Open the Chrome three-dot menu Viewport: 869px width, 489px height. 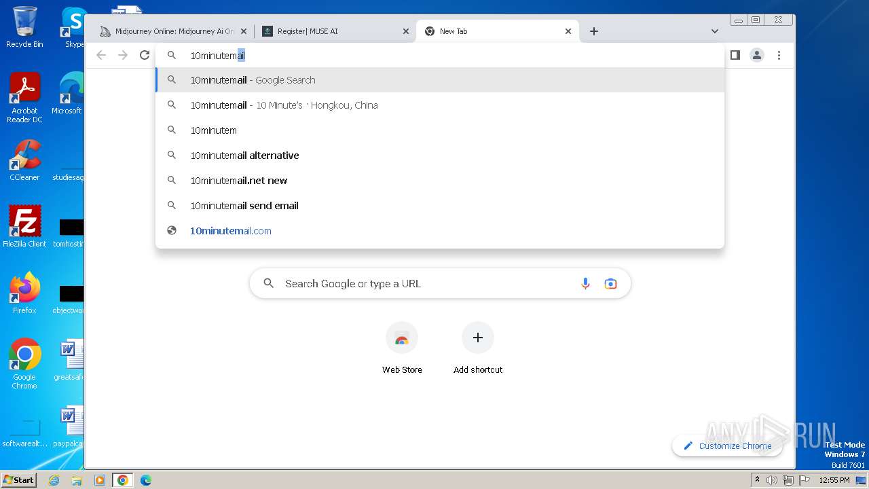[x=779, y=55]
